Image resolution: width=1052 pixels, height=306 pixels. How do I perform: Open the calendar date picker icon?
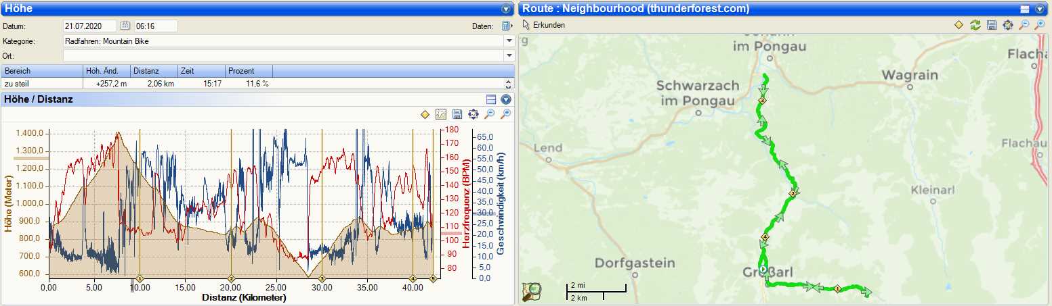pos(125,26)
